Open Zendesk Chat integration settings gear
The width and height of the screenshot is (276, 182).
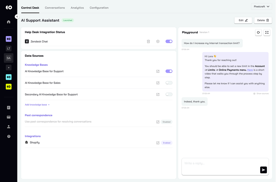click(x=158, y=41)
